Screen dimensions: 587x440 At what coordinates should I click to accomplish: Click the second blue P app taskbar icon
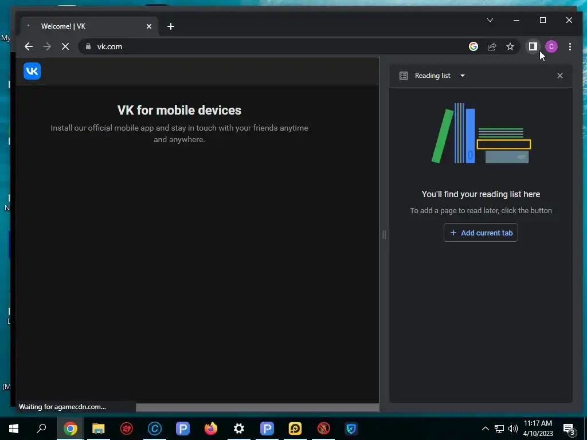tap(267, 429)
